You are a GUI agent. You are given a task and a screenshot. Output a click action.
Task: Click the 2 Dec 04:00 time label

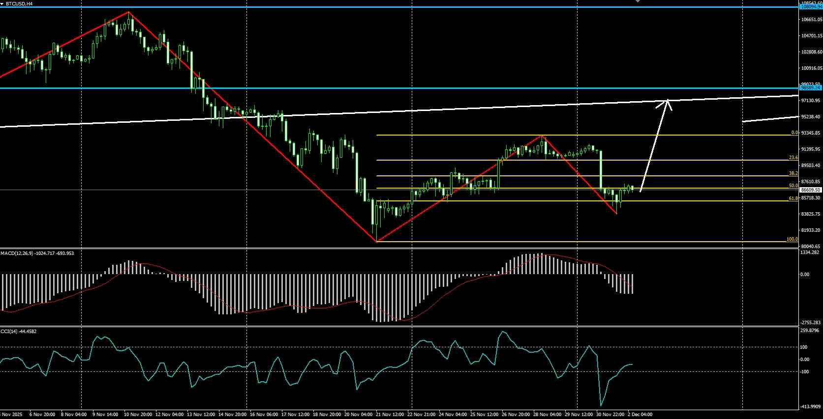point(640,415)
